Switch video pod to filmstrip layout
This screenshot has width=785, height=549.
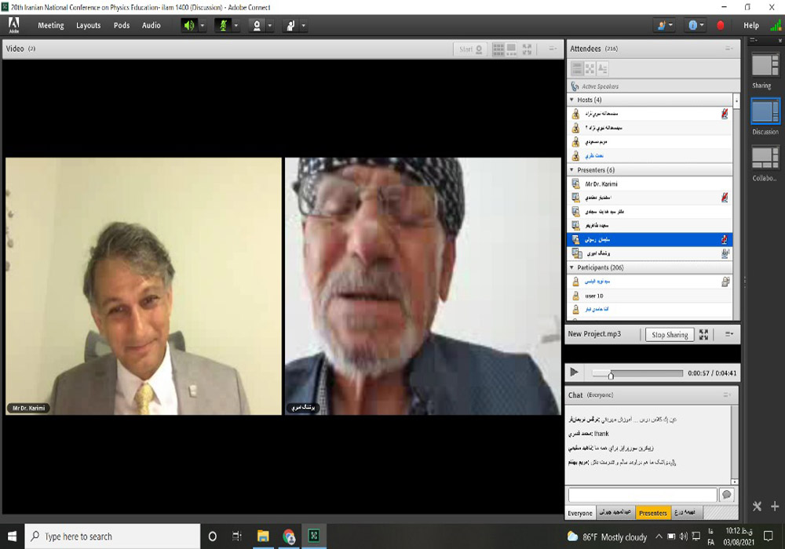512,49
